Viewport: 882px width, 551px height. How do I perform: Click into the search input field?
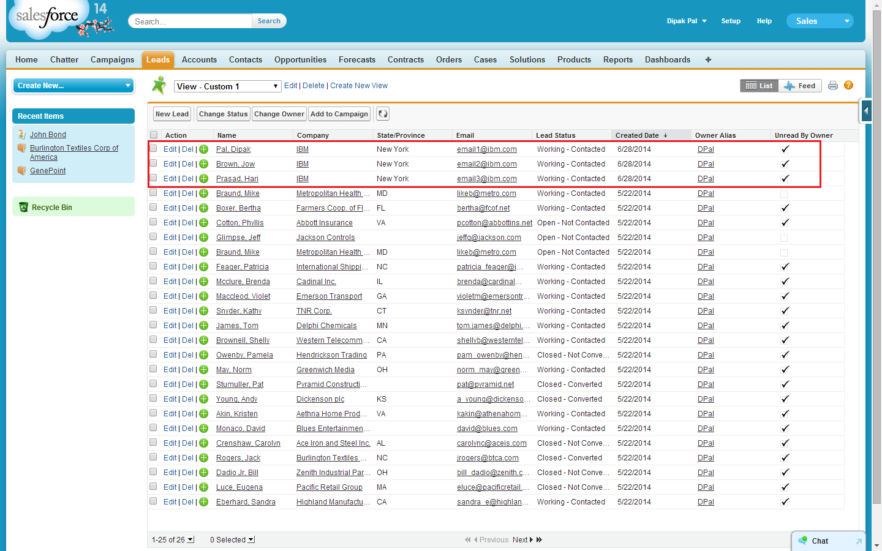coord(190,21)
